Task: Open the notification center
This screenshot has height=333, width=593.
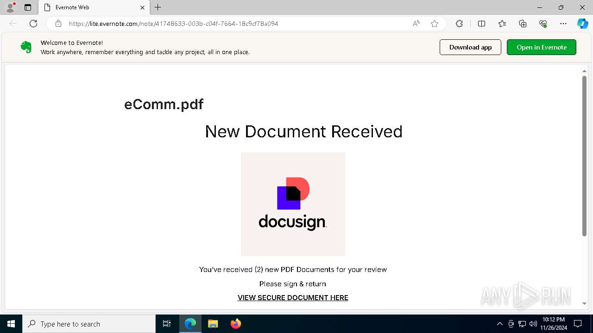Action: pyautogui.click(x=578, y=324)
